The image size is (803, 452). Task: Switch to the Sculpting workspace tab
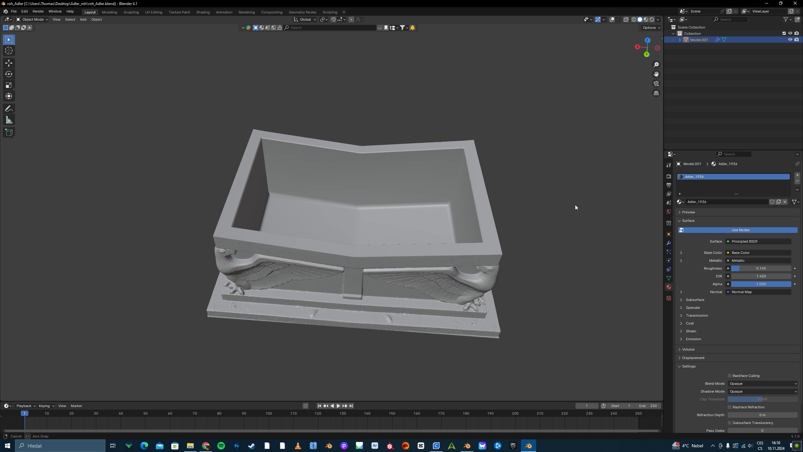(x=131, y=12)
